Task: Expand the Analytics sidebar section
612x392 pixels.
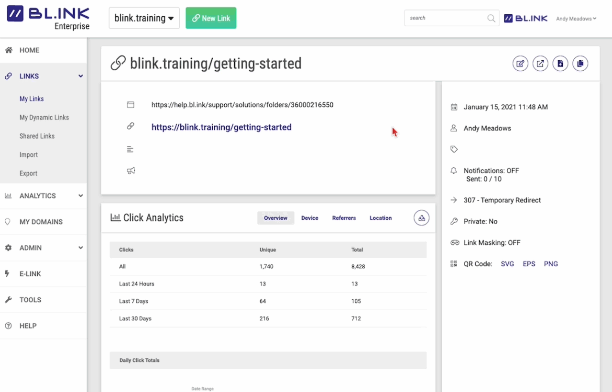Action: (x=81, y=196)
